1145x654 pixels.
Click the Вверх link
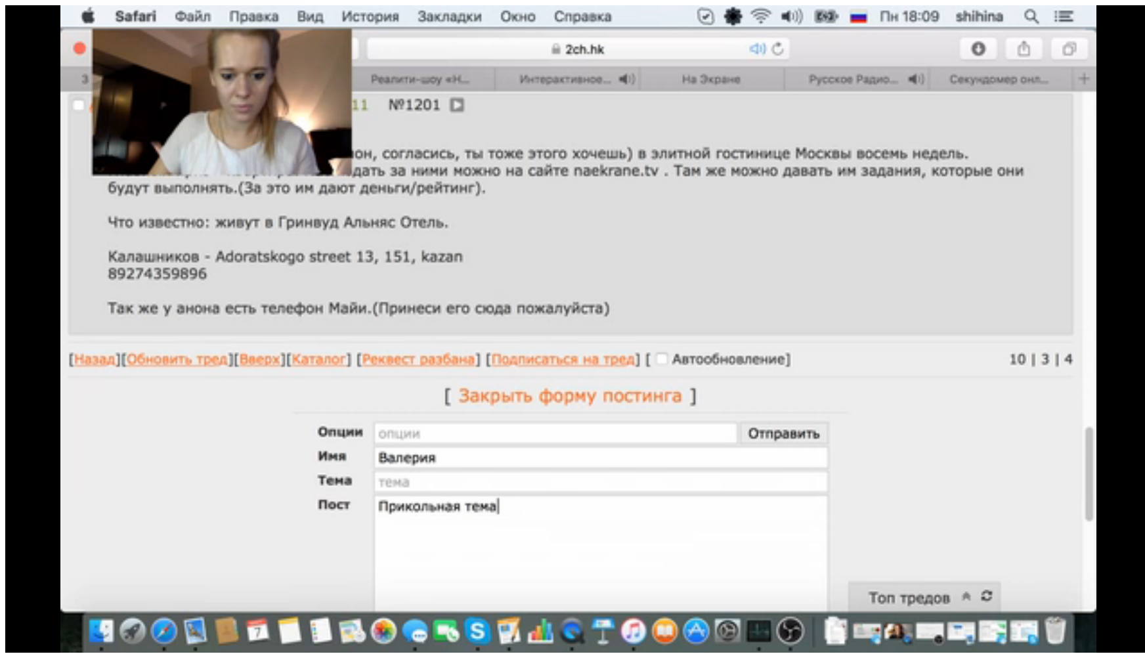[x=260, y=359]
